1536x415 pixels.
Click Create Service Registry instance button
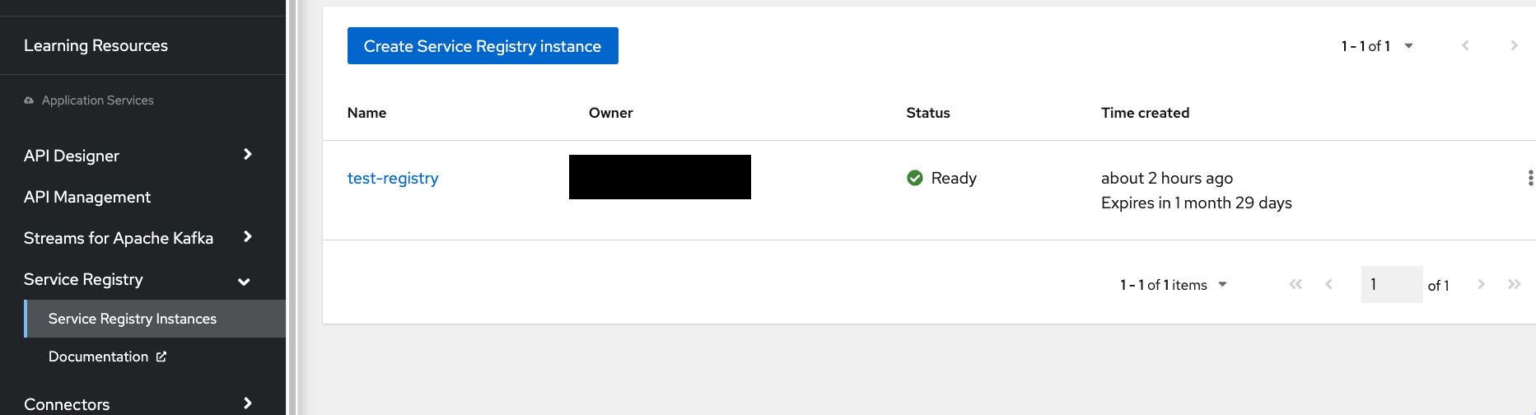[x=483, y=46]
